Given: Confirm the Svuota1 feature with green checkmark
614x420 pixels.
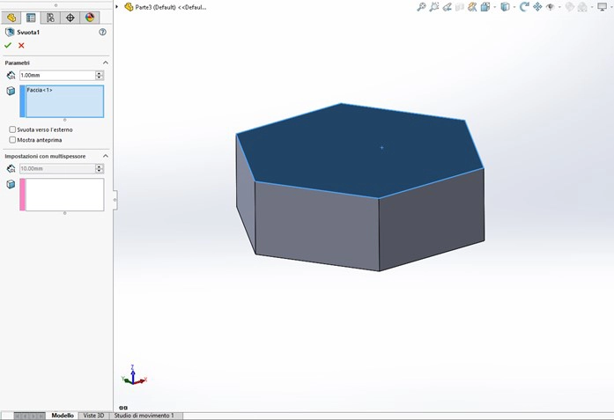Looking at the screenshot, I should [x=8, y=45].
